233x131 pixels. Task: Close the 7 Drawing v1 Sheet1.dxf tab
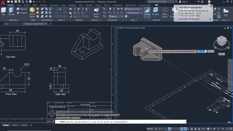[46, 24]
